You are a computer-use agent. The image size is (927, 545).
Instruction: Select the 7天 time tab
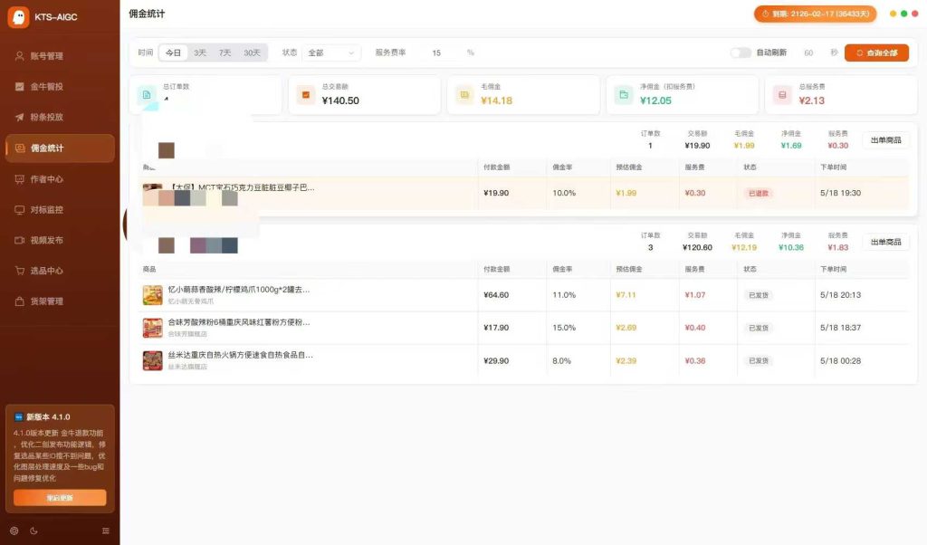(225, 53)
